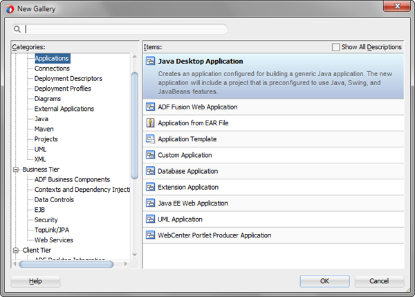The width and height of the screenshot is (415, 297).
Task: Select the Deployment Descriptors category
Action: [x=68, y=79]
